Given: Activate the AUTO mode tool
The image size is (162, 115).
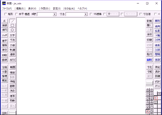Looking at the screenshot, I should 12,60.
